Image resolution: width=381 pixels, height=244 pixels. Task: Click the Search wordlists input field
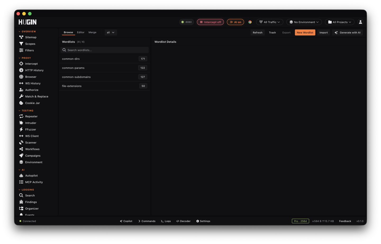click(x=105, y=50)
